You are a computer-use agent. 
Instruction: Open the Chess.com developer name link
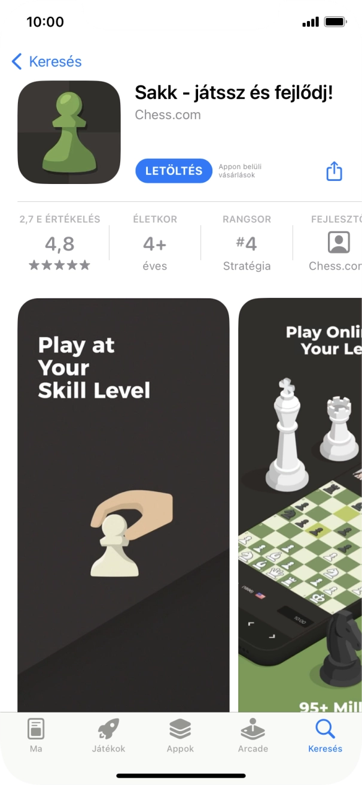168,114
